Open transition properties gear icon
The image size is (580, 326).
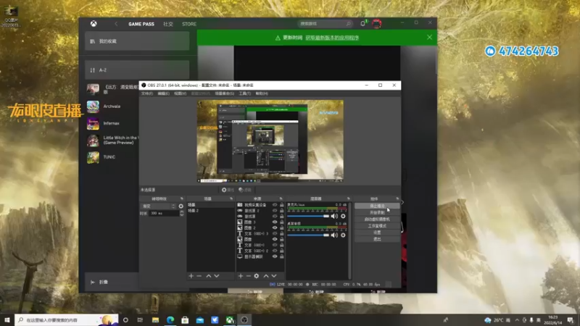click(181, 206)
